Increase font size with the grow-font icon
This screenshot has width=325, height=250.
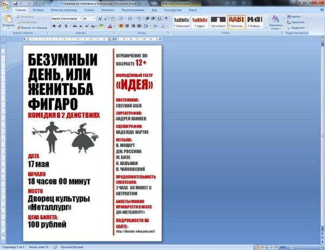pyautogui.click(x=100, y=18)
